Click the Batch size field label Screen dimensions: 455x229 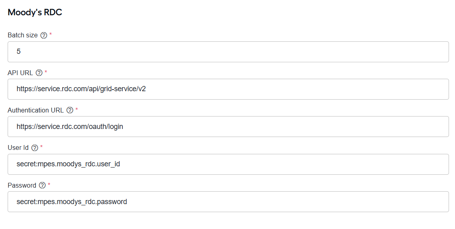(22, 35)
